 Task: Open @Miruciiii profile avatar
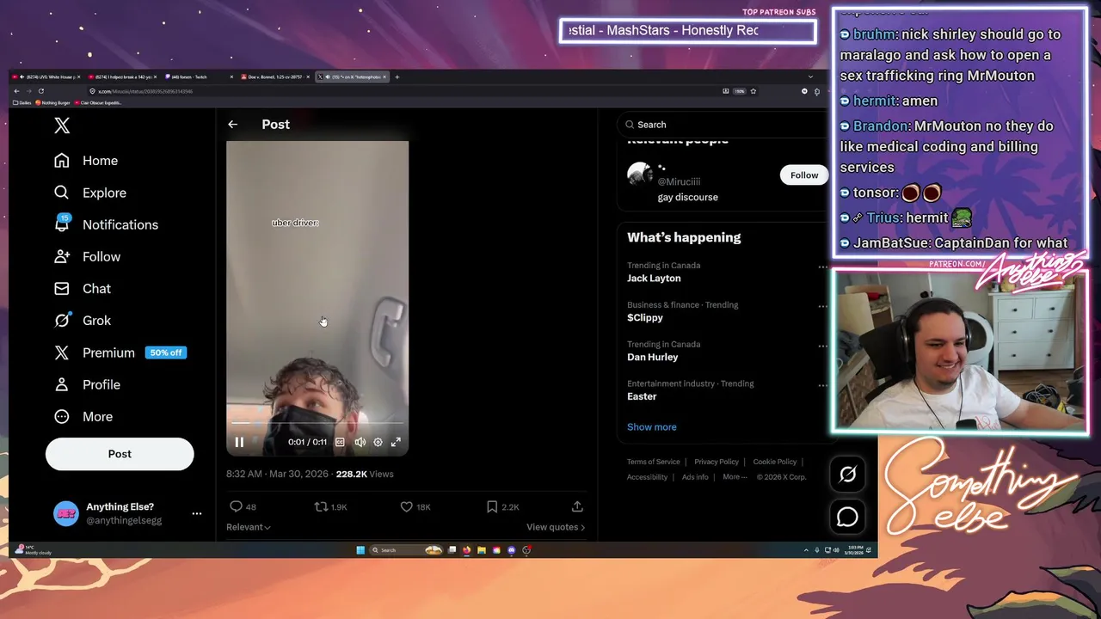[639, 175]
